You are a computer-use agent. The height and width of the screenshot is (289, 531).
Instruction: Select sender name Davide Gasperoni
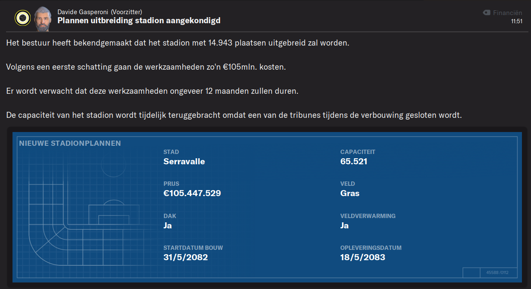(82, 12)
